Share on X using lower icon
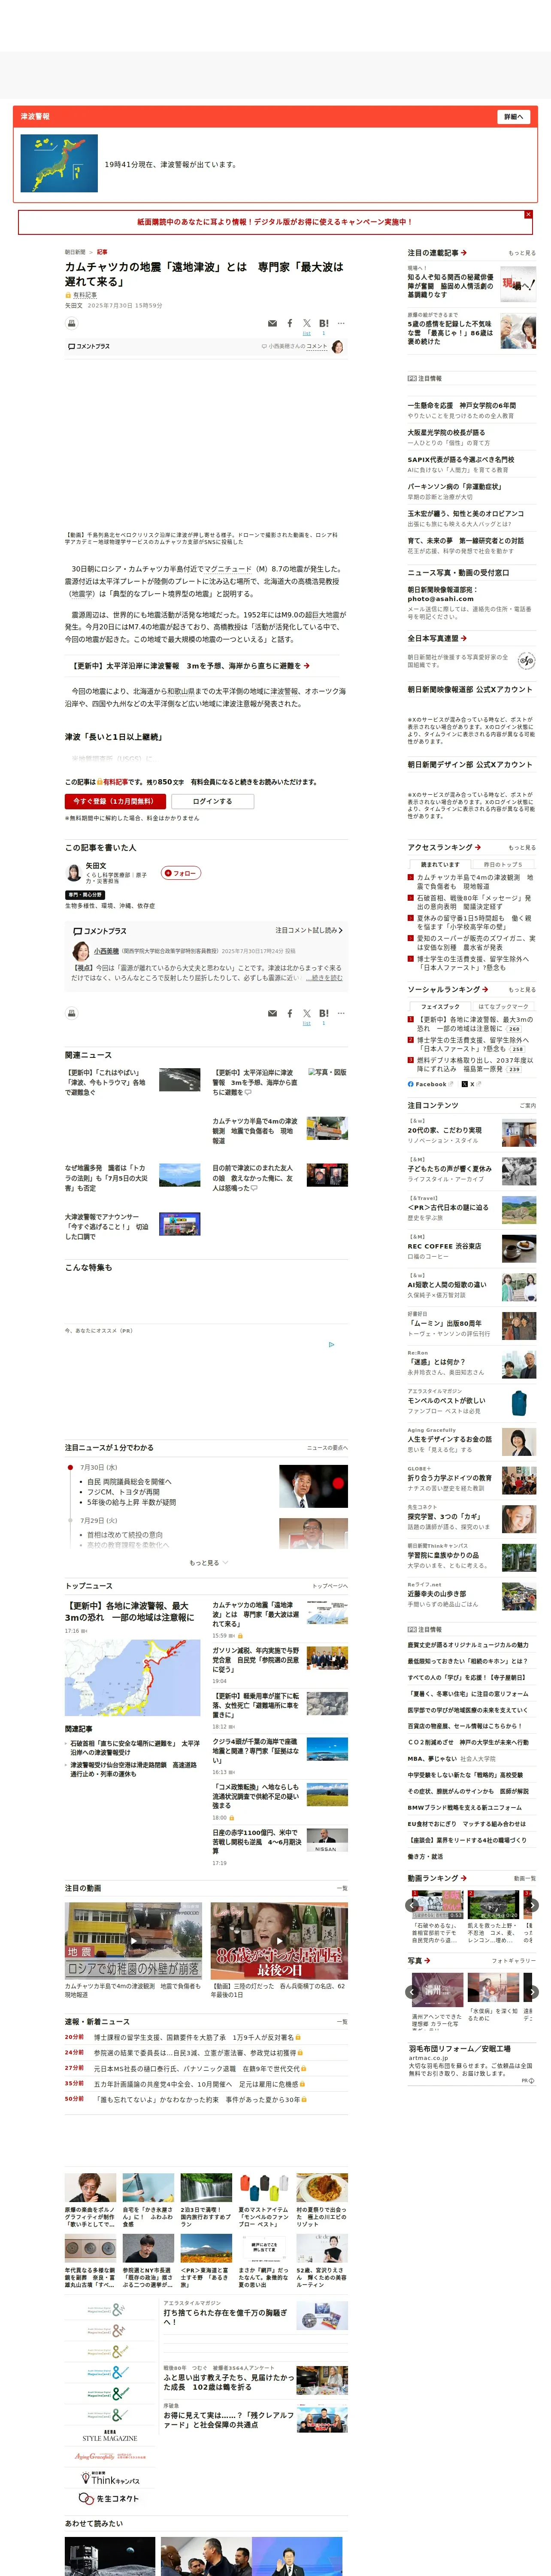Viewport: 551px width, 2576px height. pos(307,1013)
